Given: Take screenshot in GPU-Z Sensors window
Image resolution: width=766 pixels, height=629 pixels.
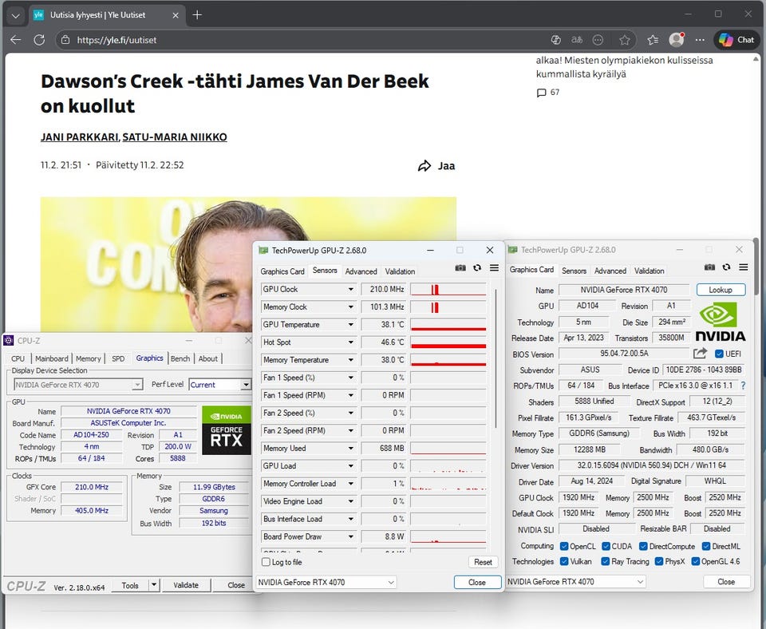Looking at the screenshot, I should click(460, 268).
